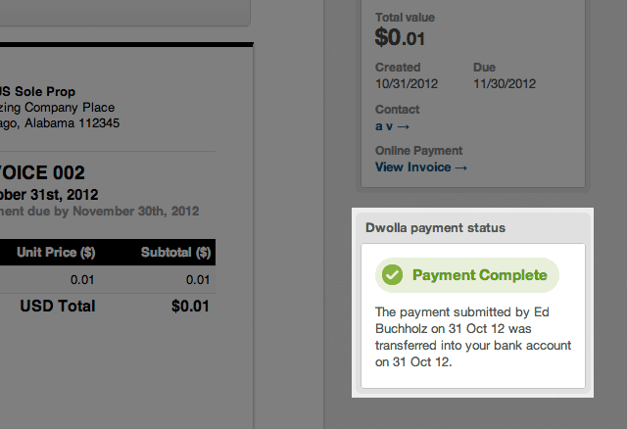Screen dimensions: 627x429
Task: Click the Payment Complete status badge
Action: 466,275
